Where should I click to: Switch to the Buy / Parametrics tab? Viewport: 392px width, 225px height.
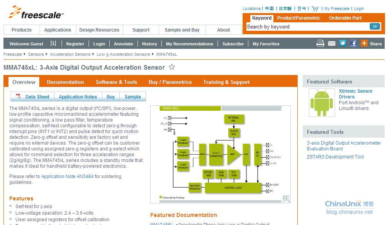[x=170, y=82]
